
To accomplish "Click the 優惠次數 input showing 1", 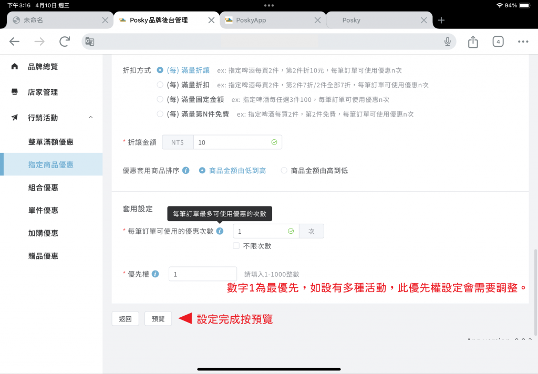I will (266, 231).
